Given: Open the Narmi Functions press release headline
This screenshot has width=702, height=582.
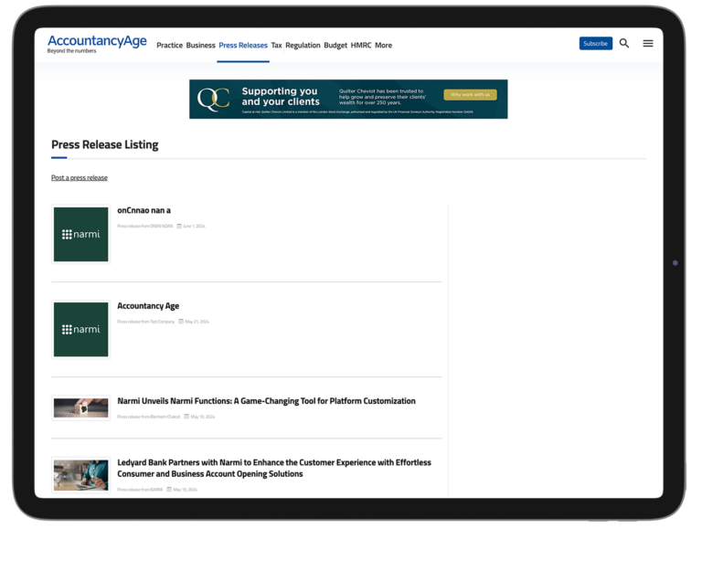Looking at the screenshot, I should point(266,401).
